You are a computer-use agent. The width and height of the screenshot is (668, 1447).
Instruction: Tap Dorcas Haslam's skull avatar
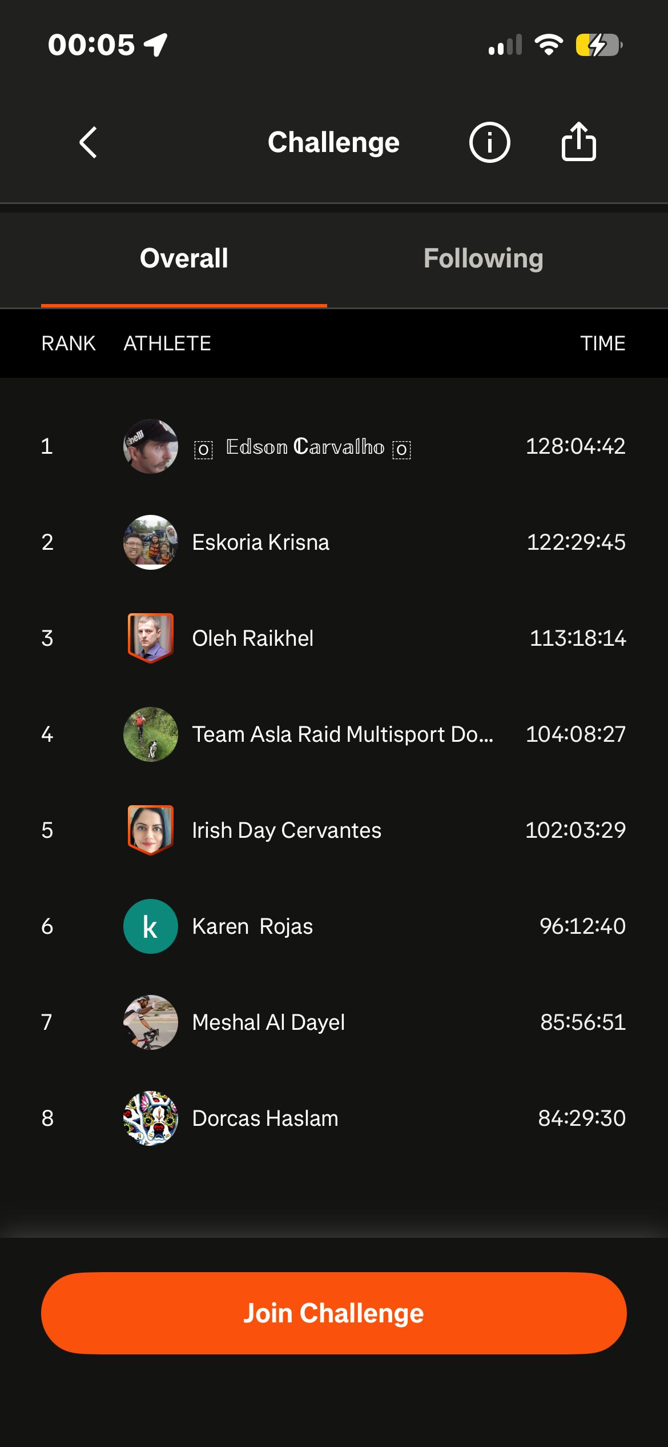(x=151, y=1118)
